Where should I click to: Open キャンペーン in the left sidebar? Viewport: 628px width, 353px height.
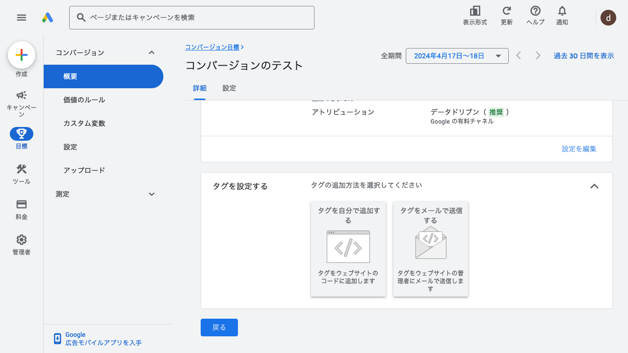pyautogui.click(x=22, y=103)
